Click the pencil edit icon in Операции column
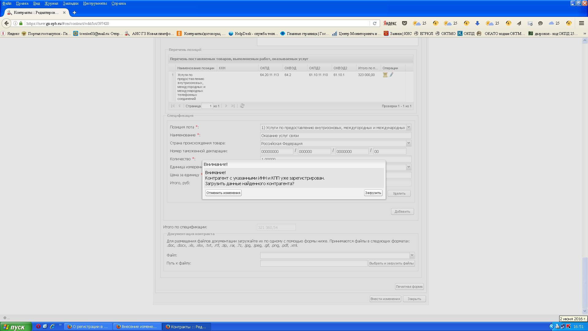The height and width of the screenshot is (331, 588). point(391,75)
